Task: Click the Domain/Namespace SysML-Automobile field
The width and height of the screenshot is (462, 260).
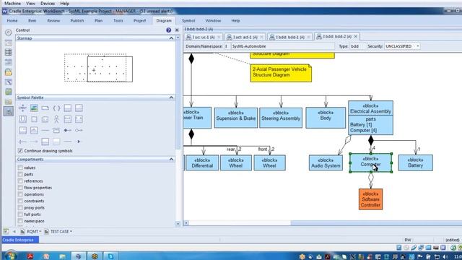Action: click(283, 46)
